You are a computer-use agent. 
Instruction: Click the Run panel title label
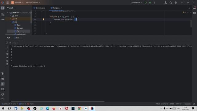point(8,38)
